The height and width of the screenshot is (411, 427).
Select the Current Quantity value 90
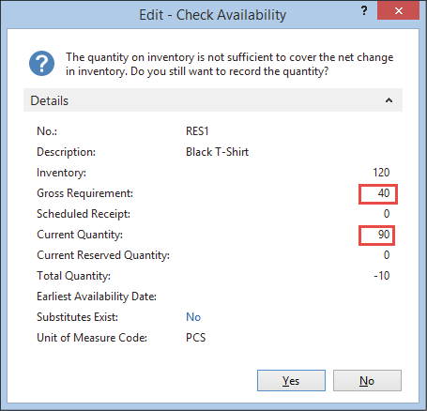384,235
